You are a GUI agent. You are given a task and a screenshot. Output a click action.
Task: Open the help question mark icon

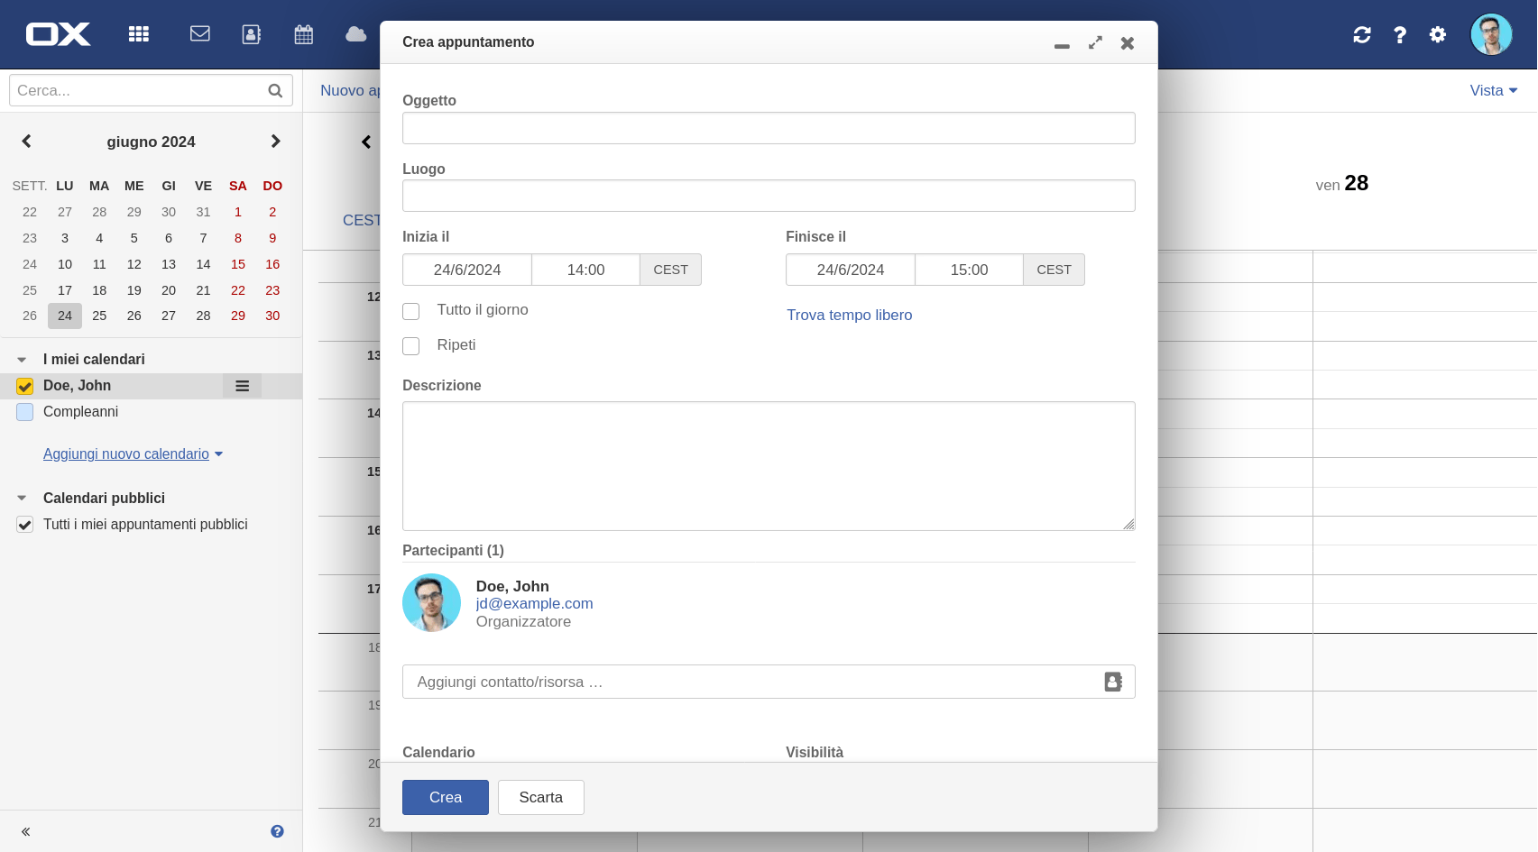click(x=1400, y=34)
